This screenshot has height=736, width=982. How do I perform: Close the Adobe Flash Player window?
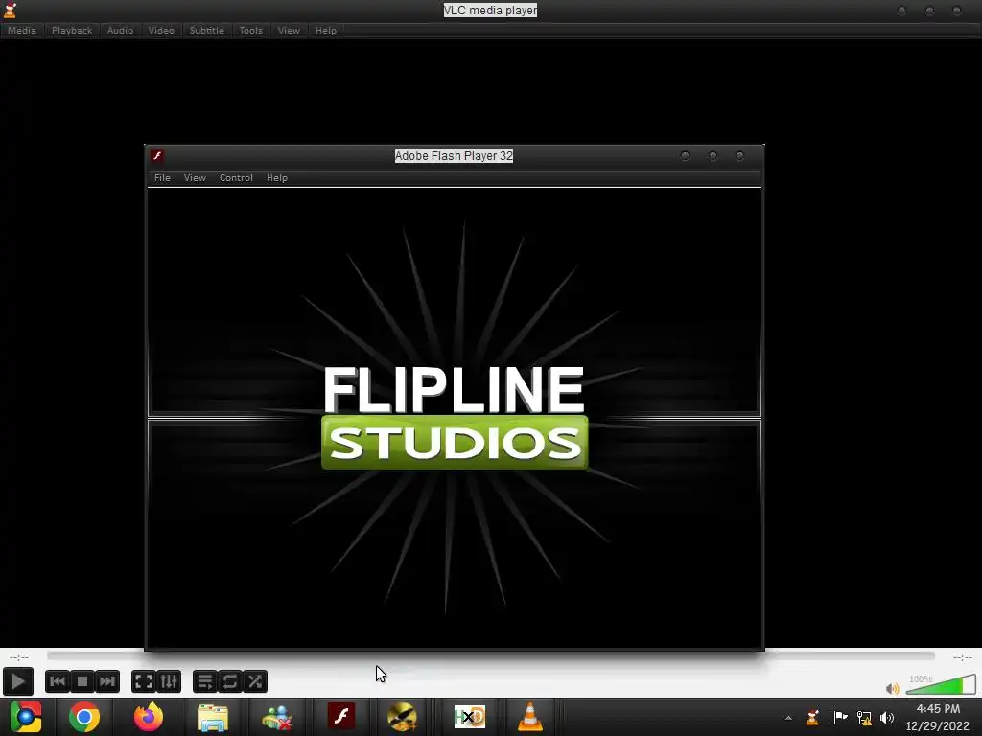[739, 156]
